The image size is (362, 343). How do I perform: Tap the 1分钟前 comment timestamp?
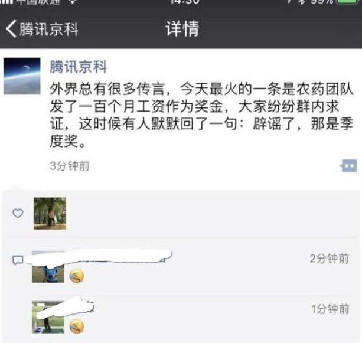[330, 309]
